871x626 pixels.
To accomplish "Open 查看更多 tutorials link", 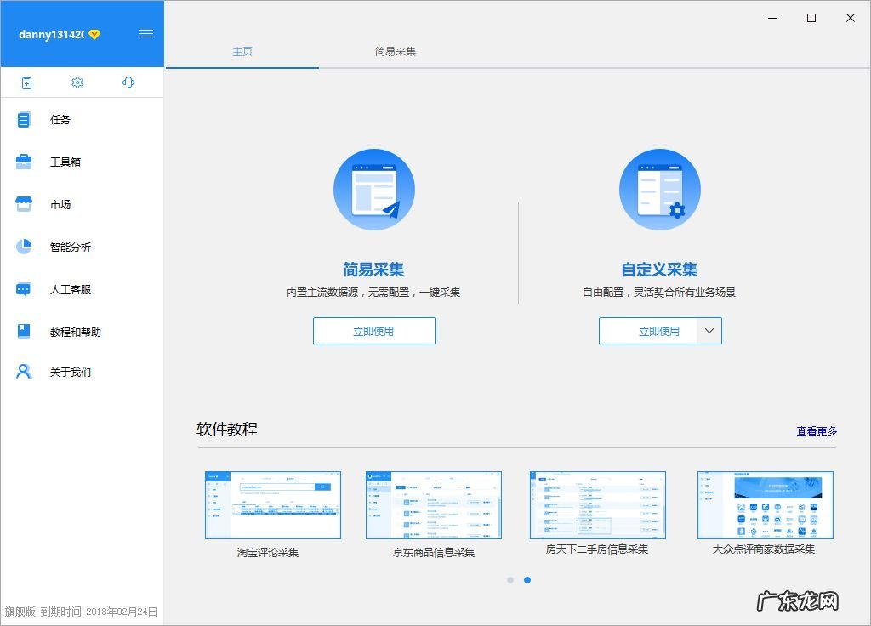I will click(815, 431).
